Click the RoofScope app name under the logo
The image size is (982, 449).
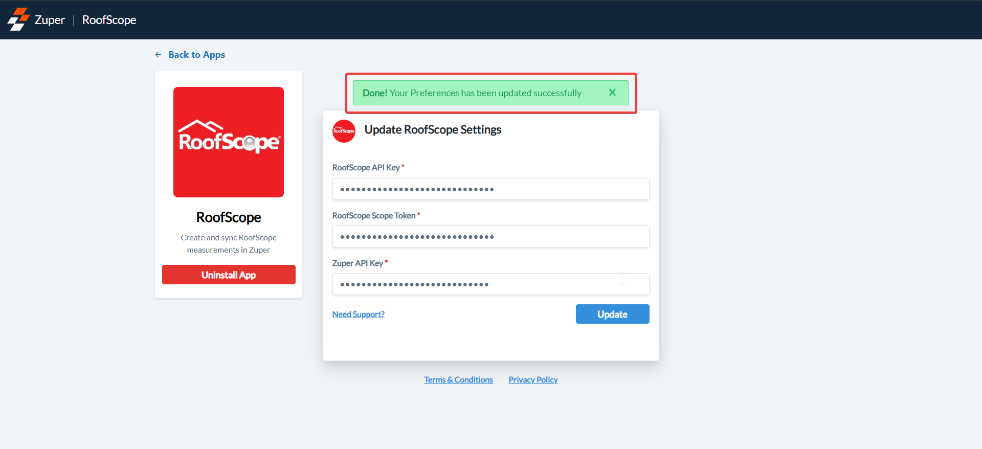coord(229,217)
